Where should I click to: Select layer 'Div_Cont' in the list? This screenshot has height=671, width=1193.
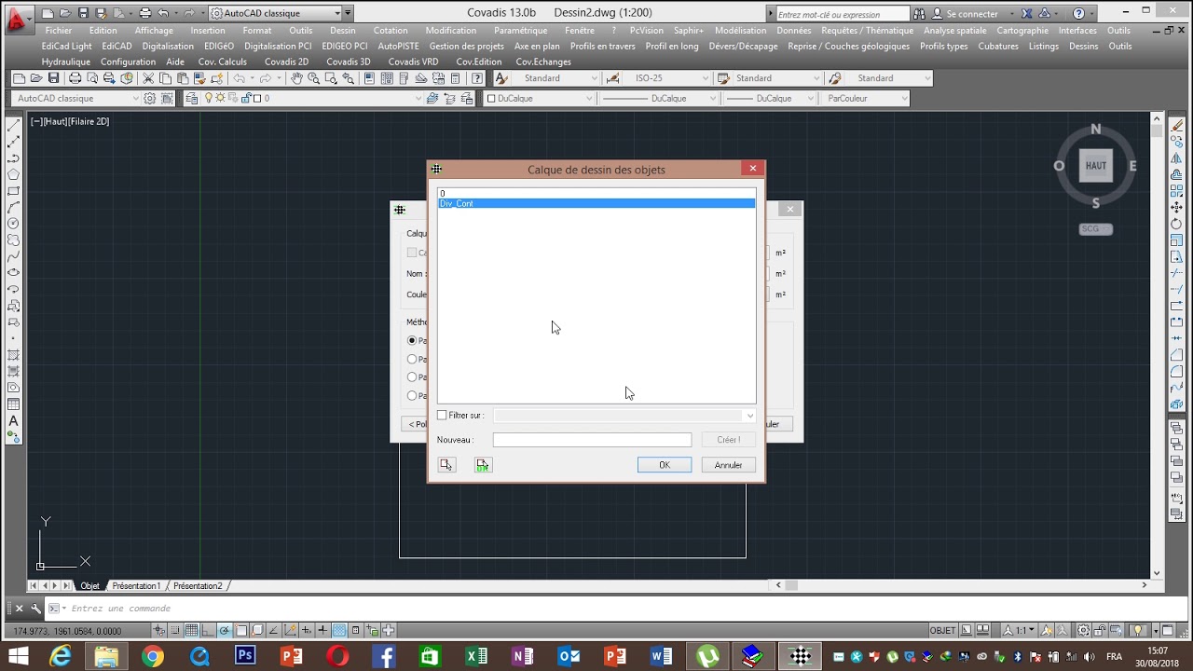tap(596, 203)
